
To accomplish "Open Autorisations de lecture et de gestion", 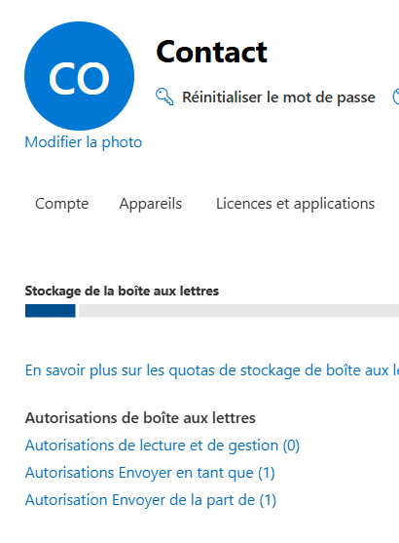I will pos(163,446).
